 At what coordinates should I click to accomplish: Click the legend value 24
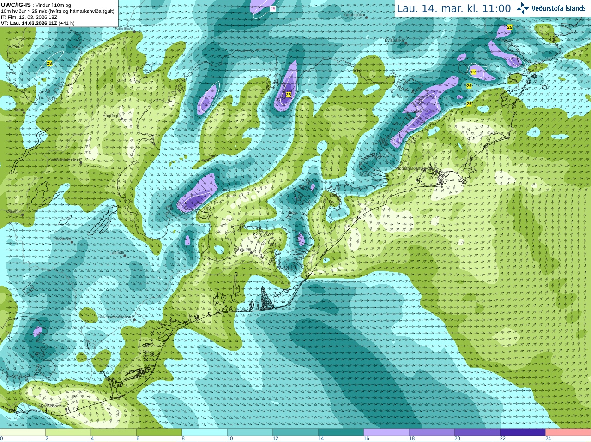548,439
